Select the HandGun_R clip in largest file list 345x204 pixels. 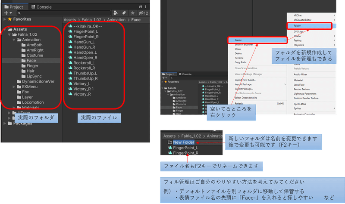(82, 47)
